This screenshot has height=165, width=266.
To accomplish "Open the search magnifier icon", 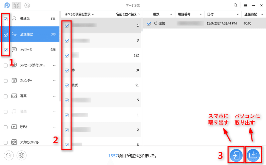I will 235,5.
